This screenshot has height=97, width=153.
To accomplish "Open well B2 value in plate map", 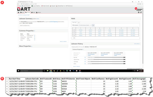I will [x=90, y=32].
